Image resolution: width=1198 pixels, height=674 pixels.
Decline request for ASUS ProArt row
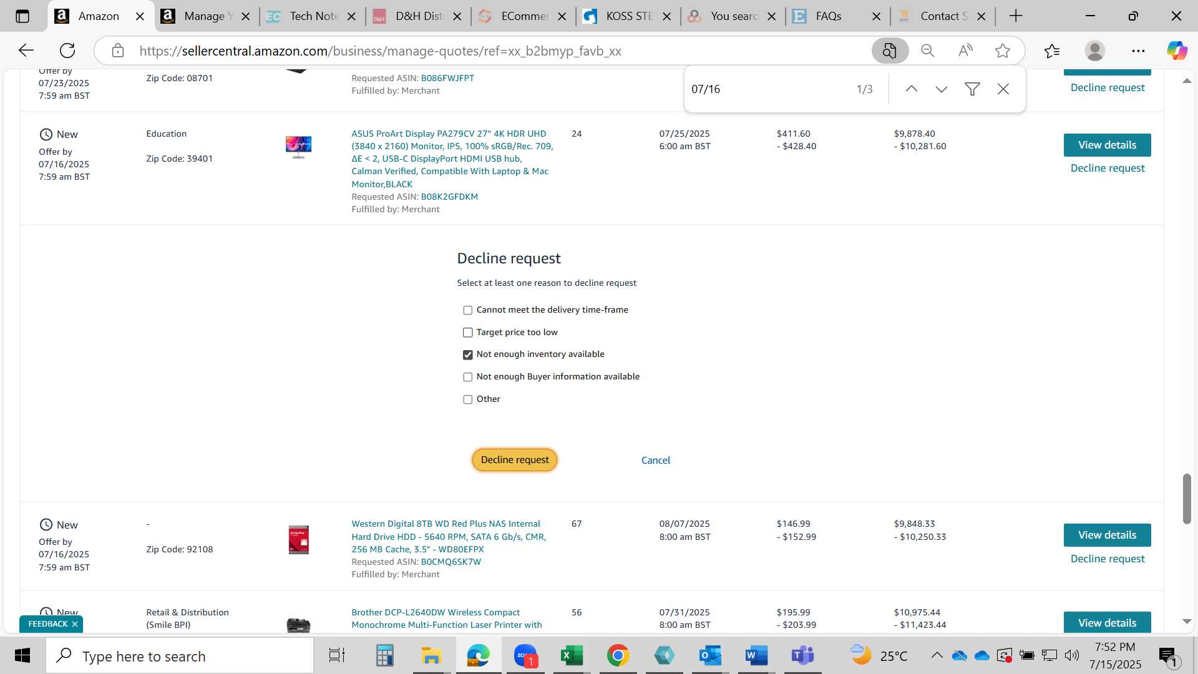coord(1108,168)
